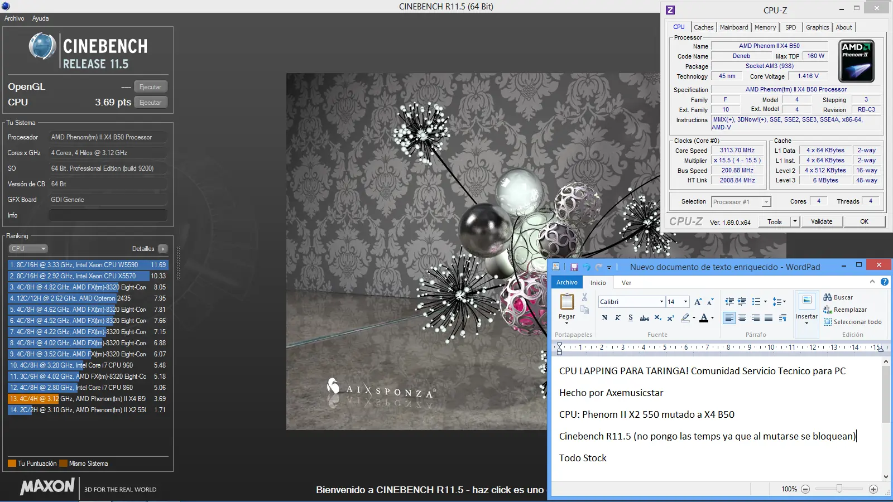Increase font size with the grow font icon
The width and height of the screenshot is (893, 502).
[698, 302]
